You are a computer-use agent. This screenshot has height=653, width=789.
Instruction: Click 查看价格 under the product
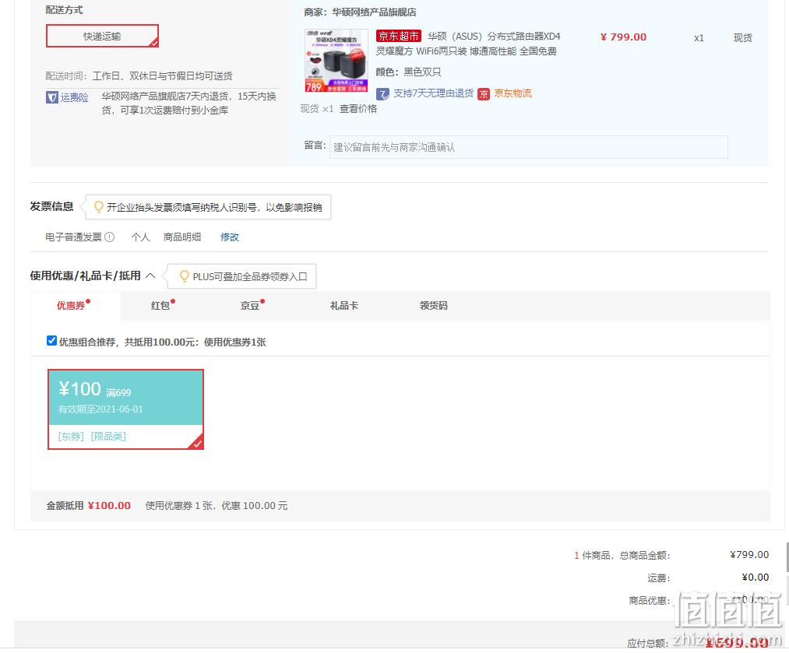[x=358, y=109]
